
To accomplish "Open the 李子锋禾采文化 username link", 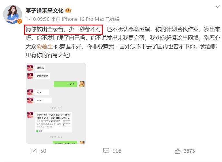I will coord(44,11).
